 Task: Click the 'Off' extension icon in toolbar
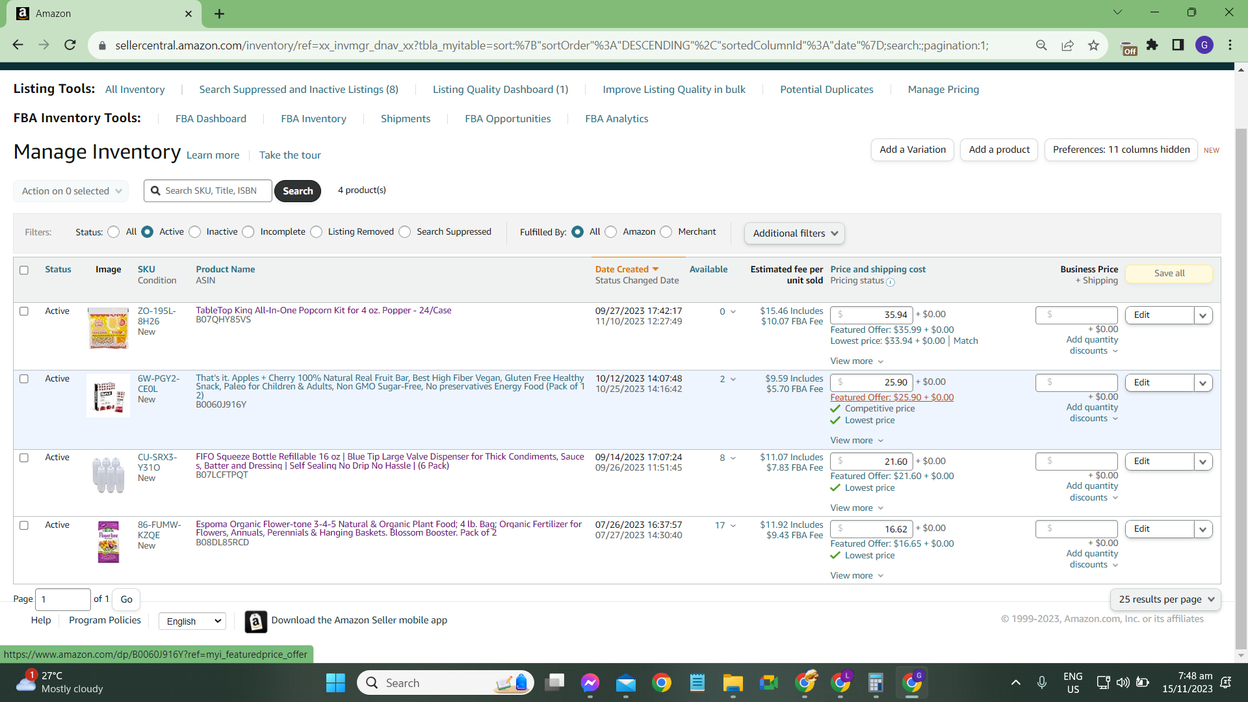coord(1129,47)
